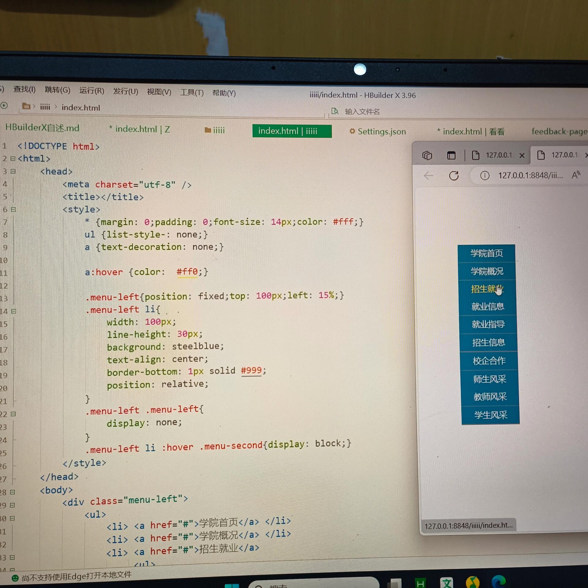Click the folder icon in breadcrumb
The height and width of the screenshot is (588, 588).
[x=26, y=106]
